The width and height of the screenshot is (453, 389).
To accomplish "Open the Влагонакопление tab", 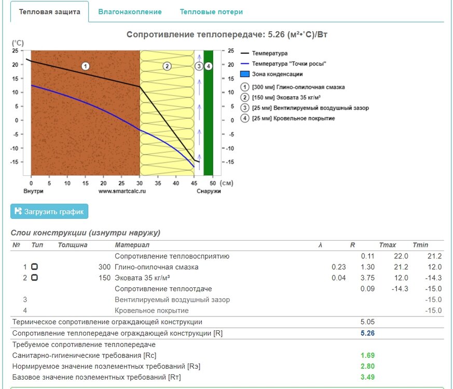I will click(130, 11).
